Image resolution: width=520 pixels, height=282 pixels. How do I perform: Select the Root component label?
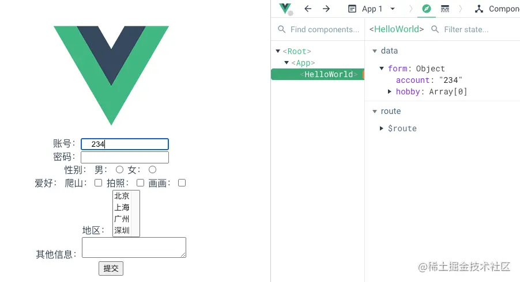pyautogui.click(x=297, y=51)
